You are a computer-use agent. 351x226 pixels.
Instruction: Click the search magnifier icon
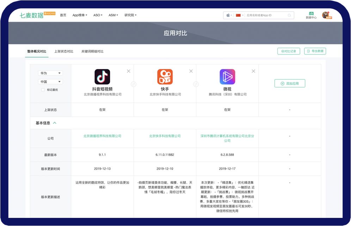289,15
